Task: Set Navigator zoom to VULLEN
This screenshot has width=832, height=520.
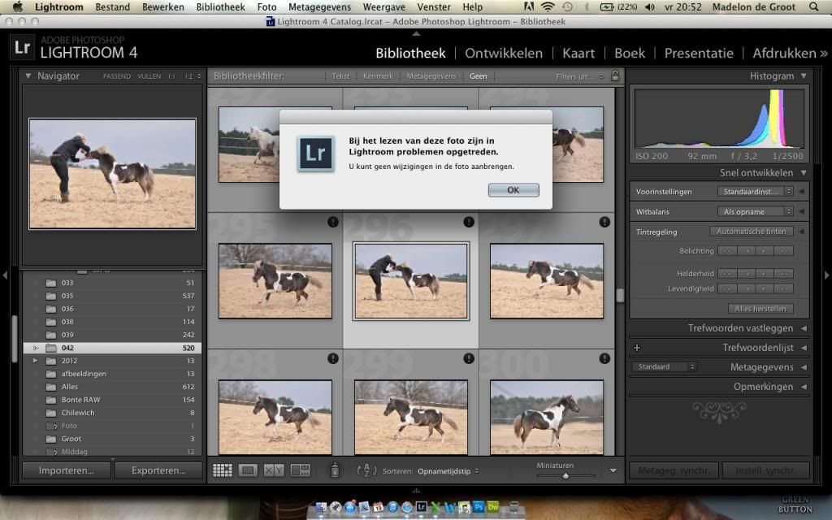Action: (x=149, y=76)
